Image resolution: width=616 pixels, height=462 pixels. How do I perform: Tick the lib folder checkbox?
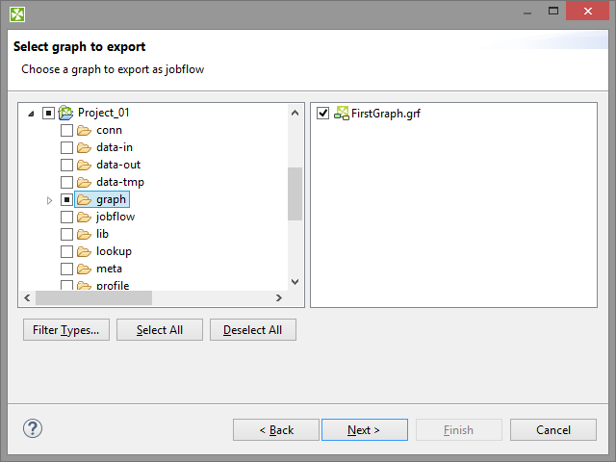coord(66,234)
